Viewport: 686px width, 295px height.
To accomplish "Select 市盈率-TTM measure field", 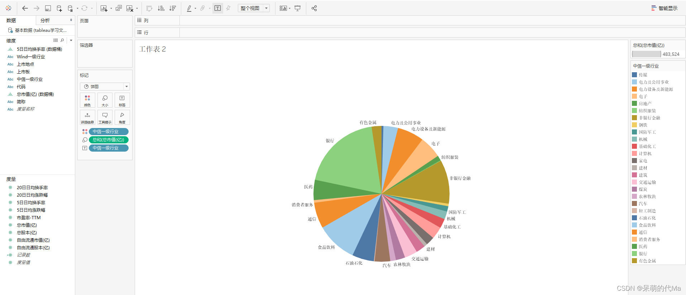I will [29, 218].
